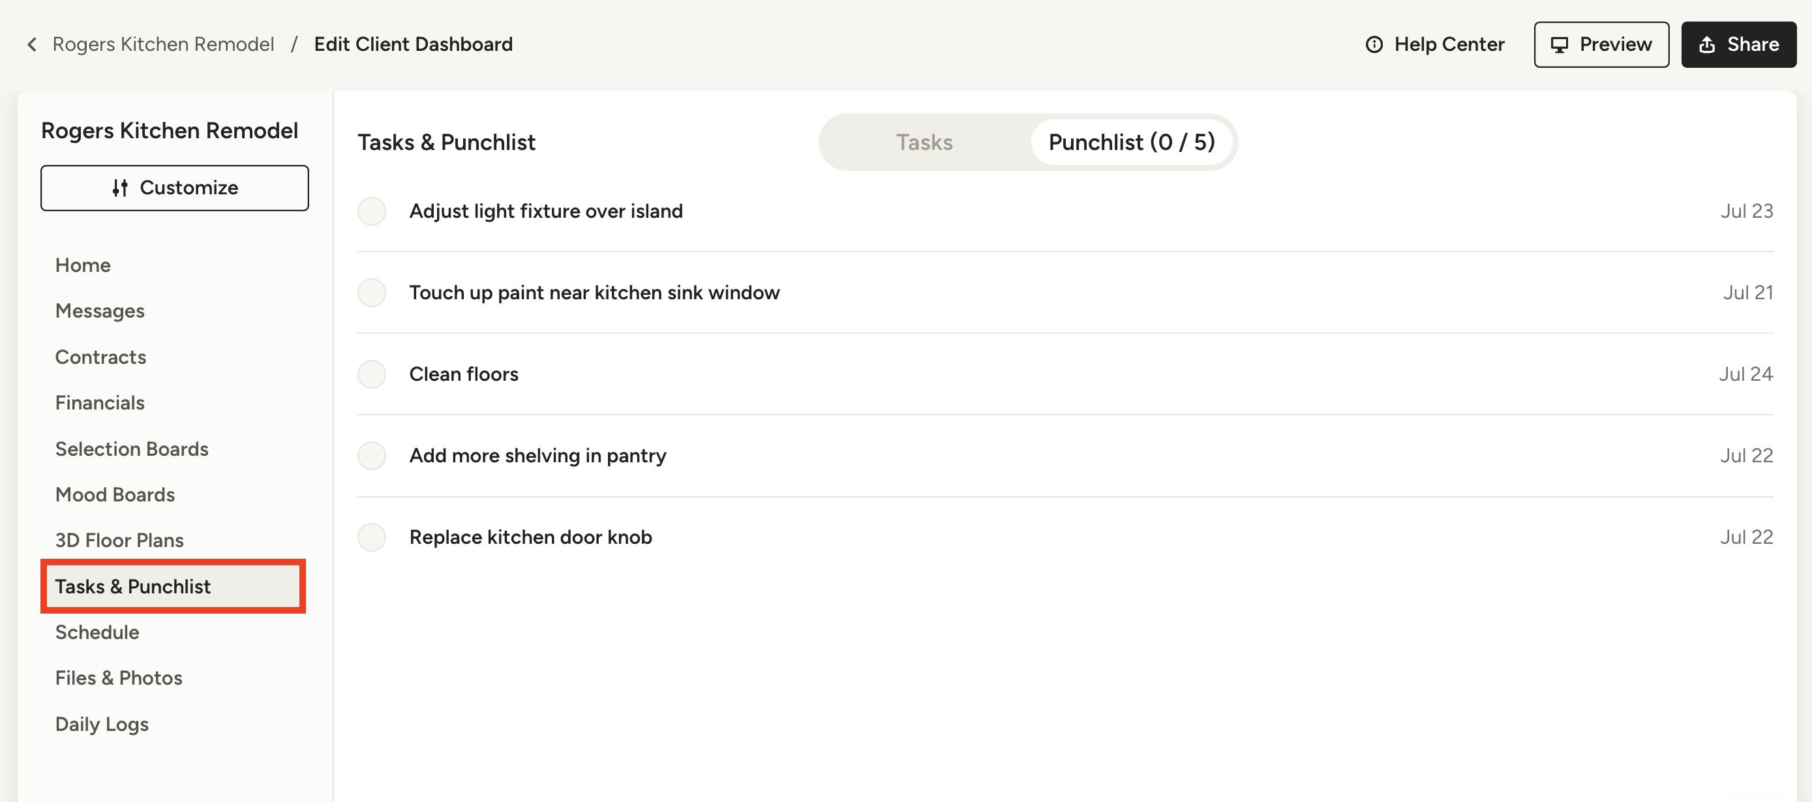Click the back chevron arrow icon
This screenshot has height=802, width=1812.
pos(32,44)
